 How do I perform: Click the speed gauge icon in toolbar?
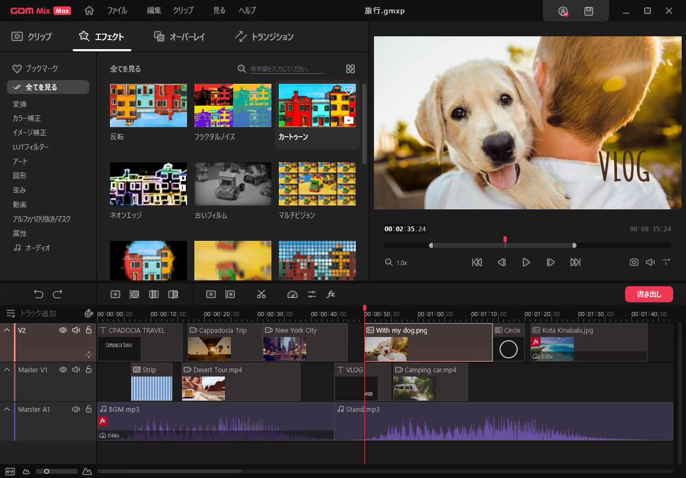click(x=292, y=294)
